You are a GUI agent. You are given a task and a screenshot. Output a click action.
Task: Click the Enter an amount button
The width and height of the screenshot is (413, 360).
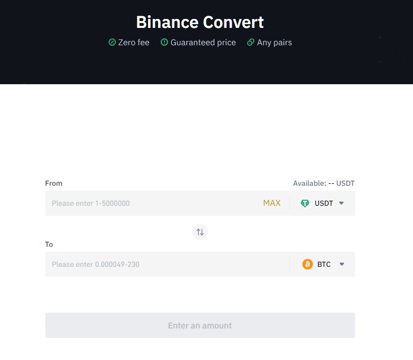click(x=200, y=325)
